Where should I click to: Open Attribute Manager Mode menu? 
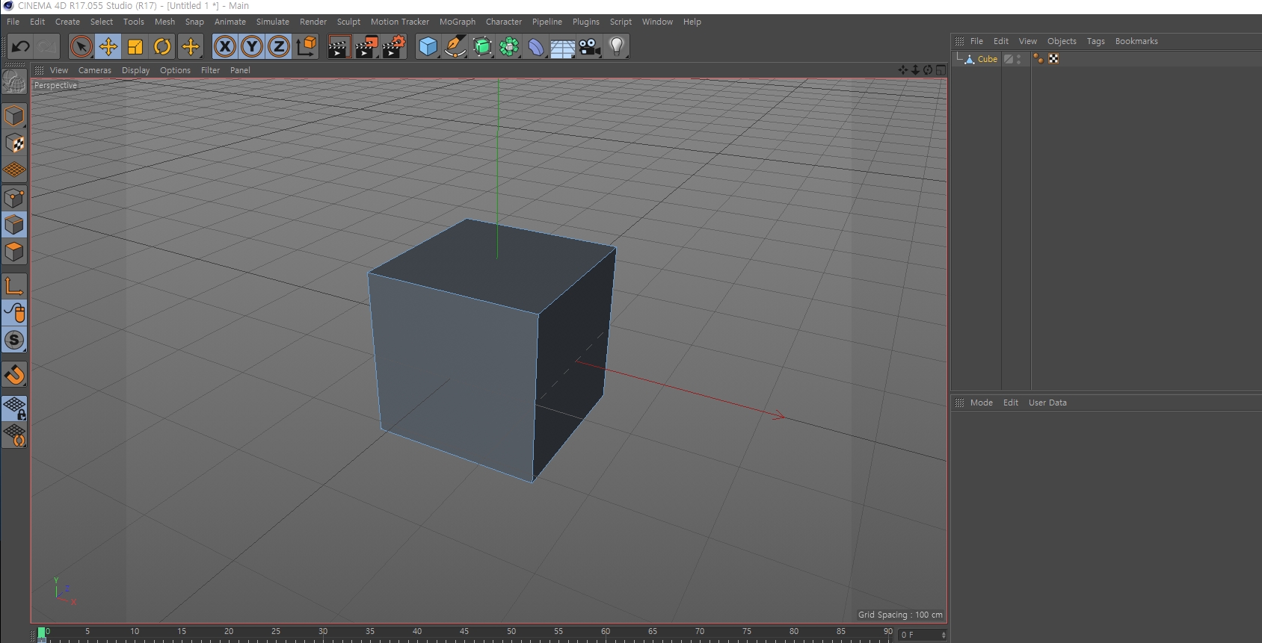(982, 403)
